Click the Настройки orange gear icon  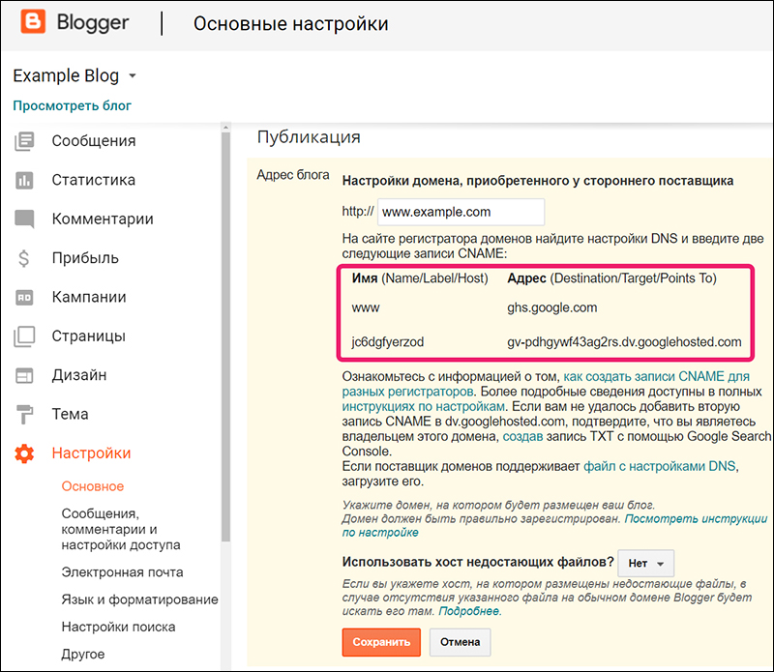(24, 453)
